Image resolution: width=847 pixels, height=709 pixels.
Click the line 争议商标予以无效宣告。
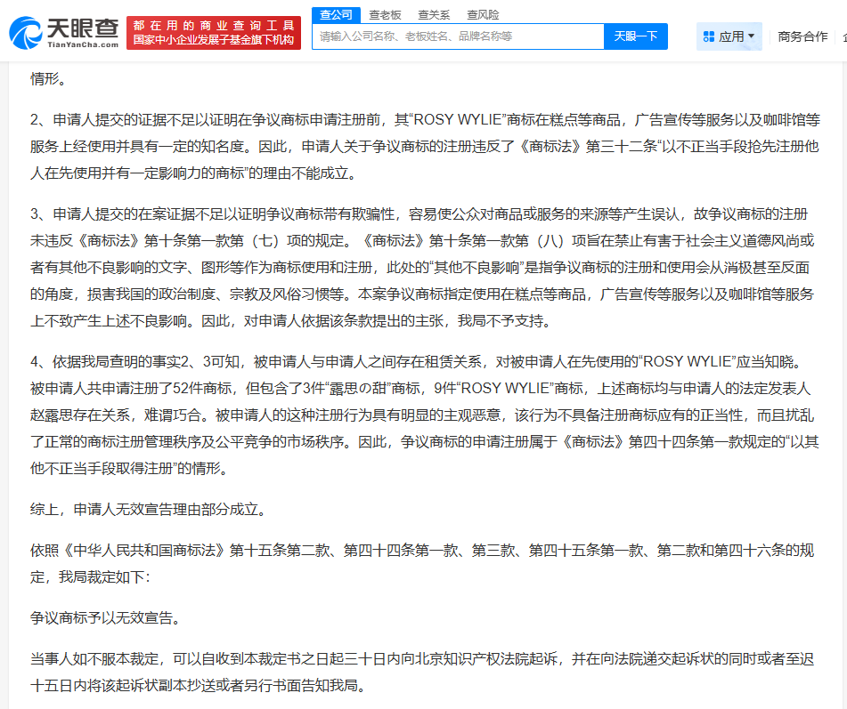[105, 617]
